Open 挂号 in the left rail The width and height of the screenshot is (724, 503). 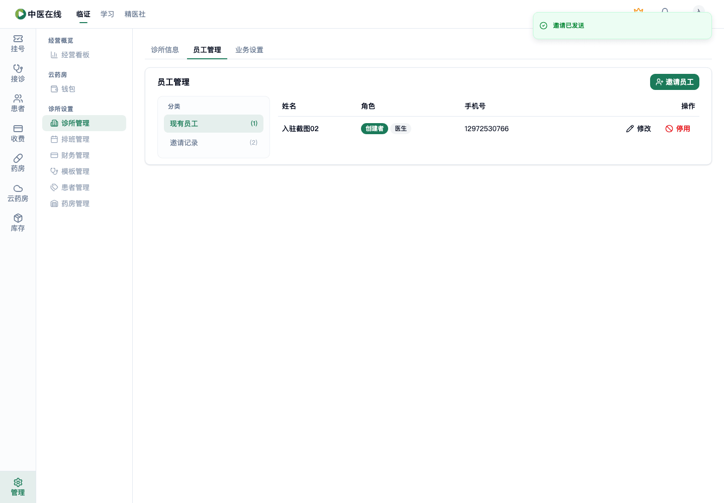coord(18,44)
